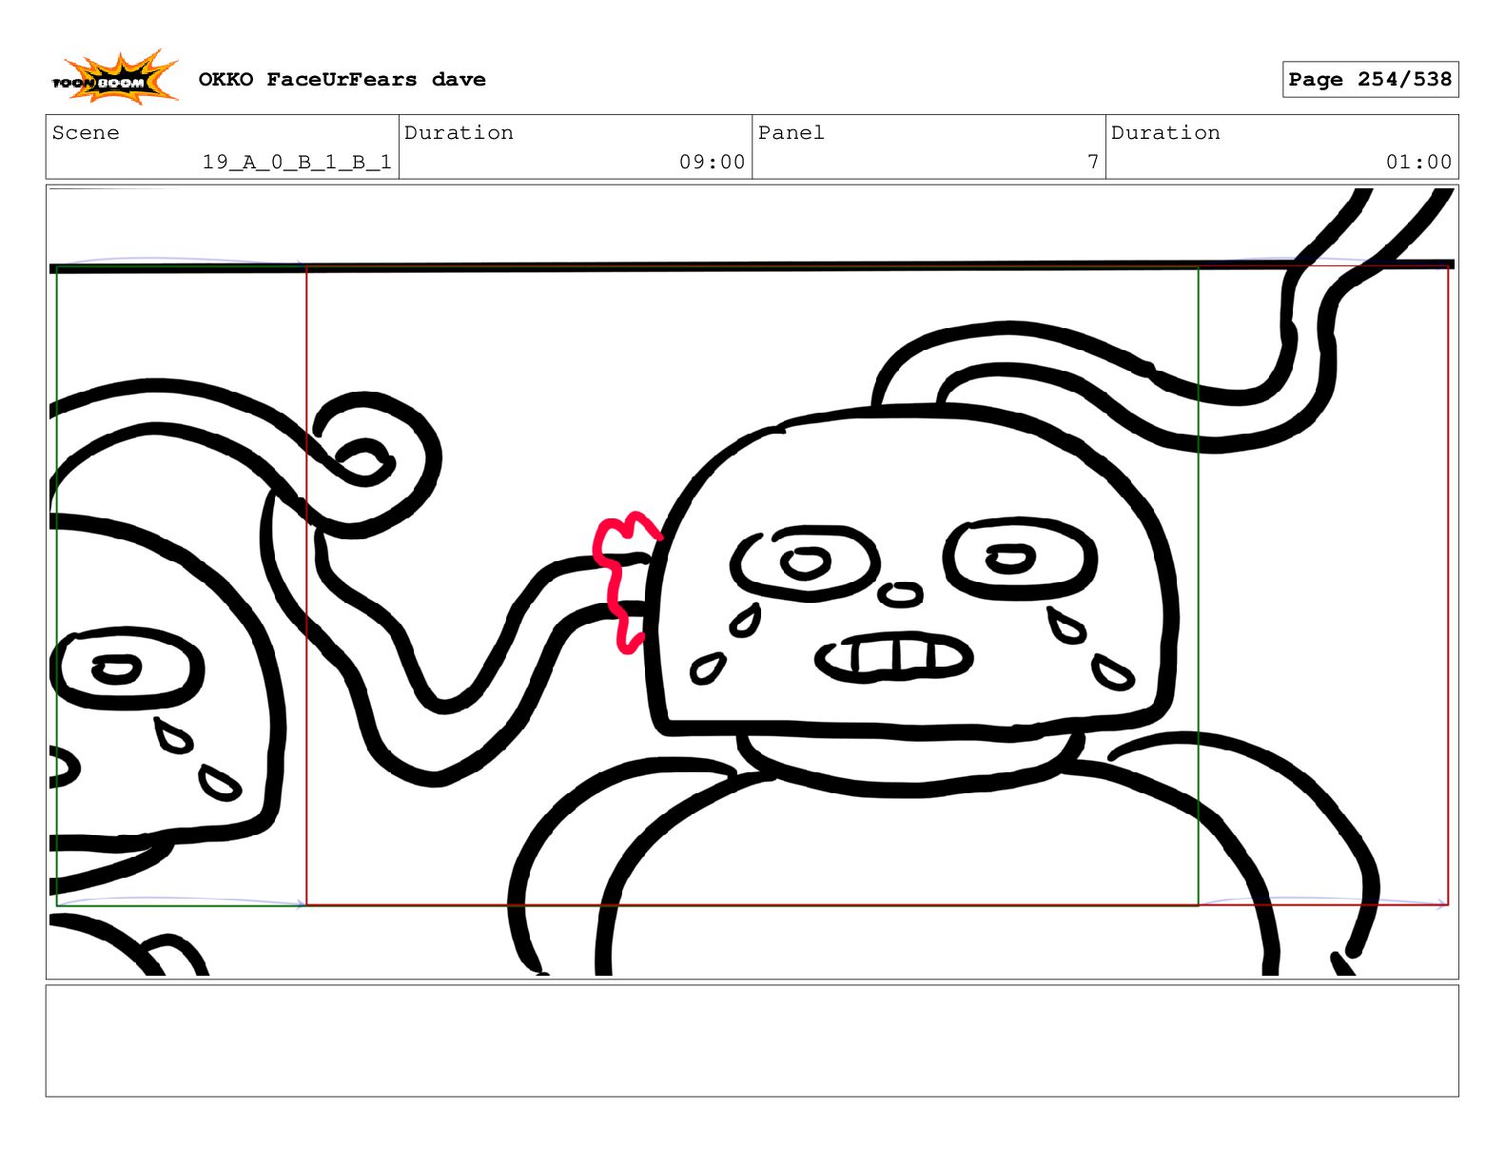Select the panel number '7'

1093,163
